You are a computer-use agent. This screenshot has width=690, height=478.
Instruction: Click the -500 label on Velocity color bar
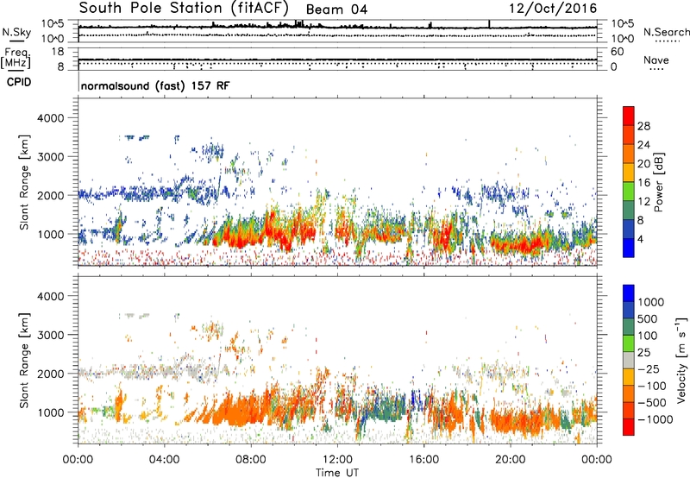click(652, 403)
